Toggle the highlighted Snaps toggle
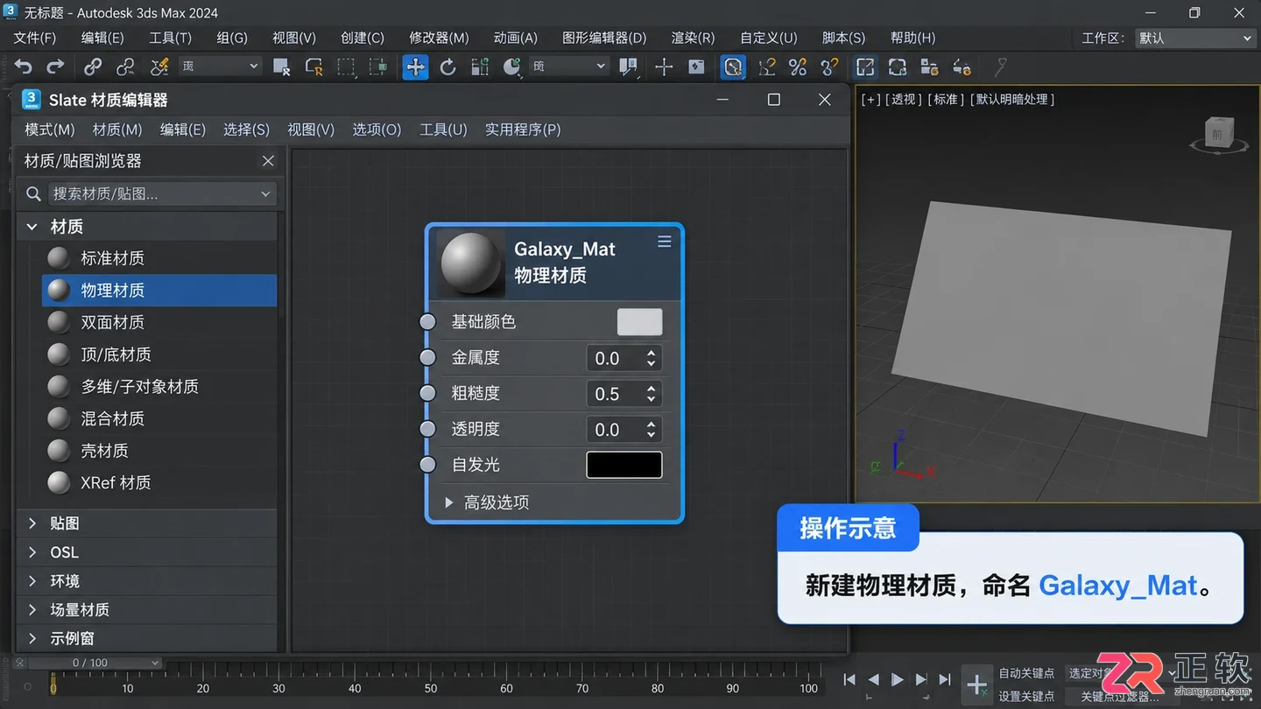The height and width of the screenshot is (709, 1261). coord(733,67)
